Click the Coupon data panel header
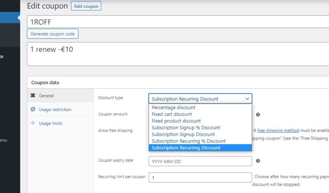Screen dimensions: 329x193 [x=178, y=82]
